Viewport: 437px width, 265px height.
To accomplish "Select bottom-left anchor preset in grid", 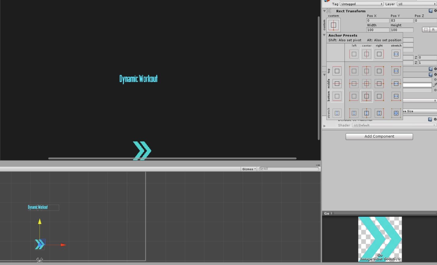I will point(354,96).
